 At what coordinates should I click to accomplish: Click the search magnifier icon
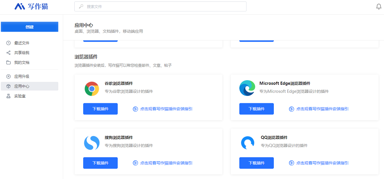coord(81,7)
